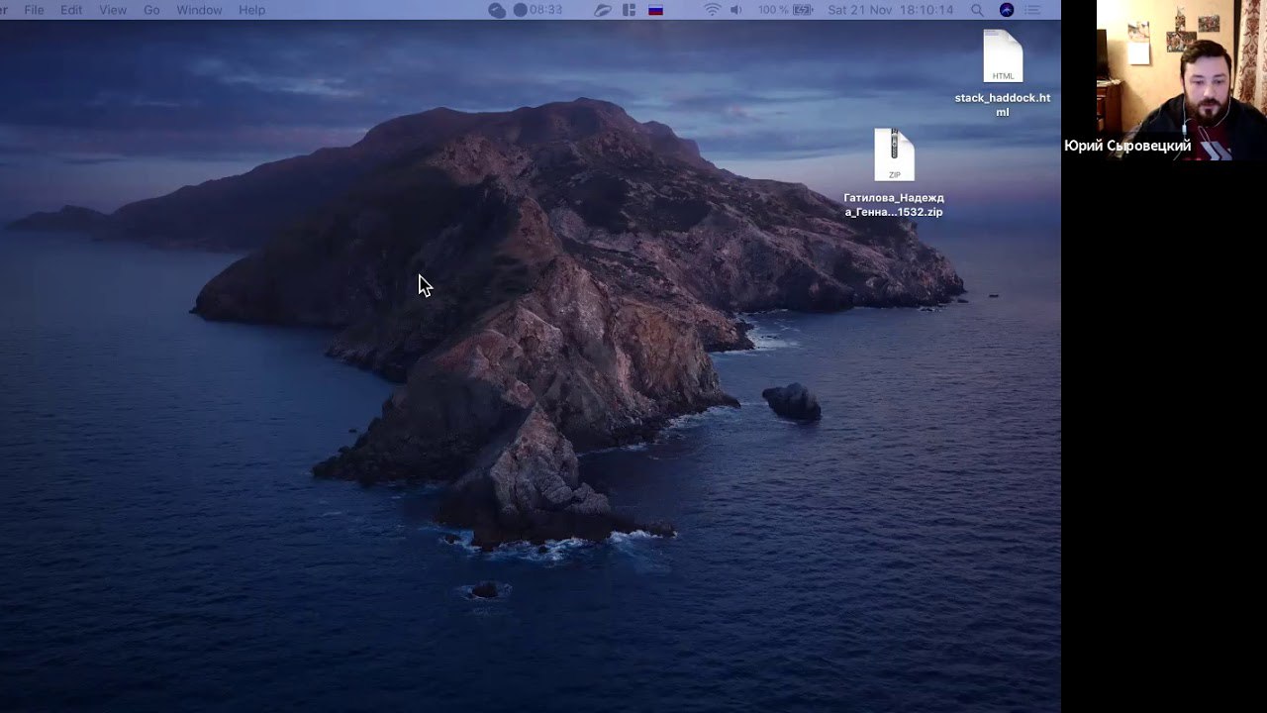Switch input using Russian flag icon

[655, 10]
